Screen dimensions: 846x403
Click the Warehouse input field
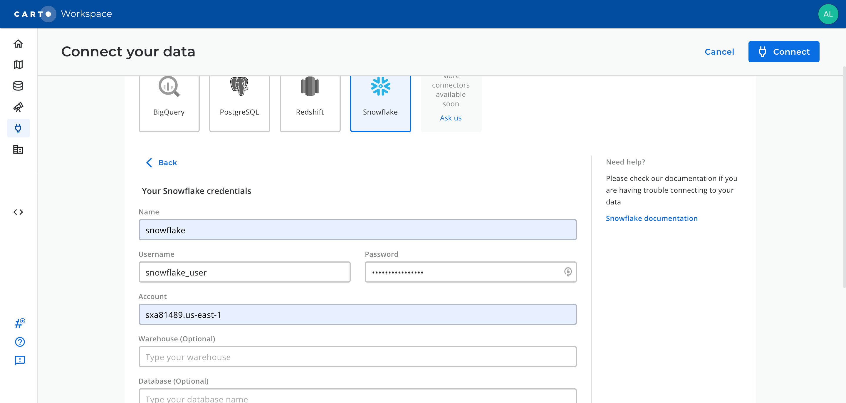357,357
